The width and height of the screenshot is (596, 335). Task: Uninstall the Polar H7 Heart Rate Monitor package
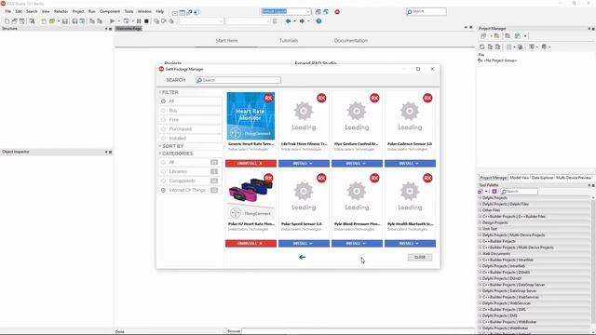[251, 244]
